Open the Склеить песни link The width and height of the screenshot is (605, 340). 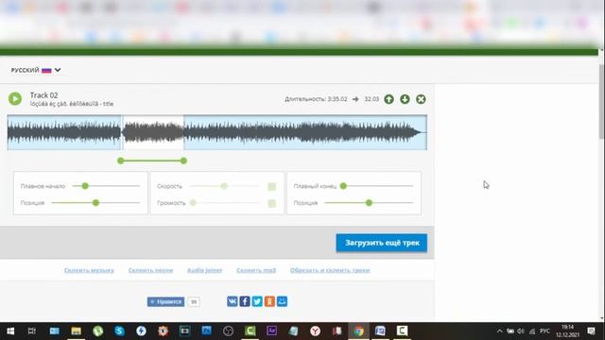[x=151, y=270]
